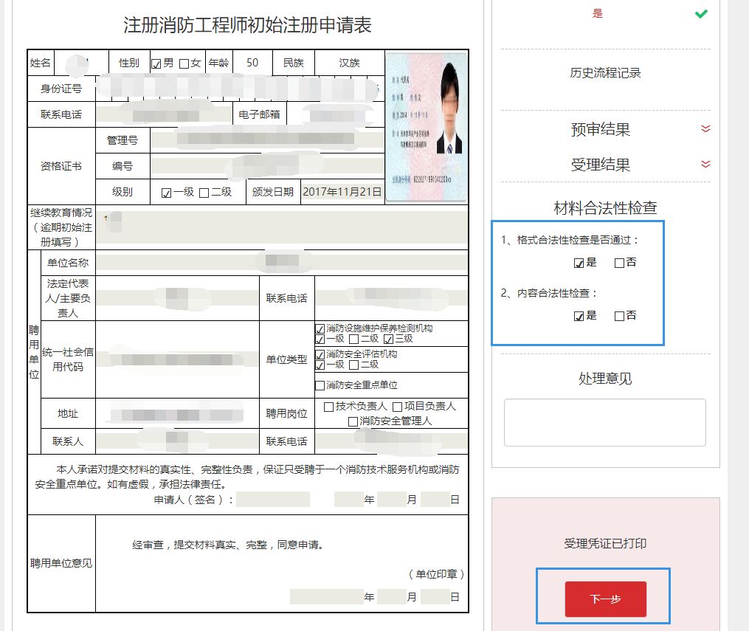This screenshot has width=749, height=631.
Task: Expand the 受理结果 section chevron
Action: pos(705,165)
